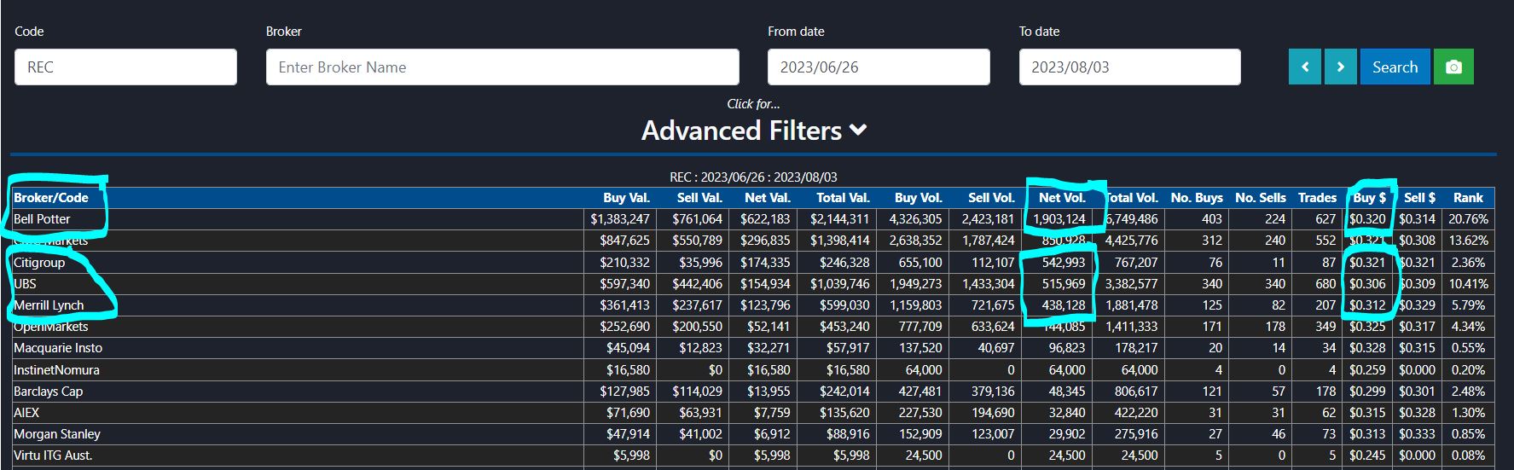Screen dimensions: 1514x470
Task: Click UBS rank value 10.41%
Action: [1468, 284]
